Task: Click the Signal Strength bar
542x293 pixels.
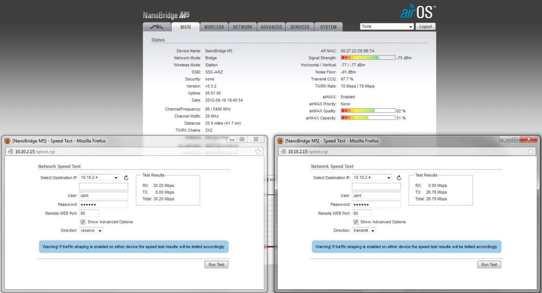Action: pos(368,58)
